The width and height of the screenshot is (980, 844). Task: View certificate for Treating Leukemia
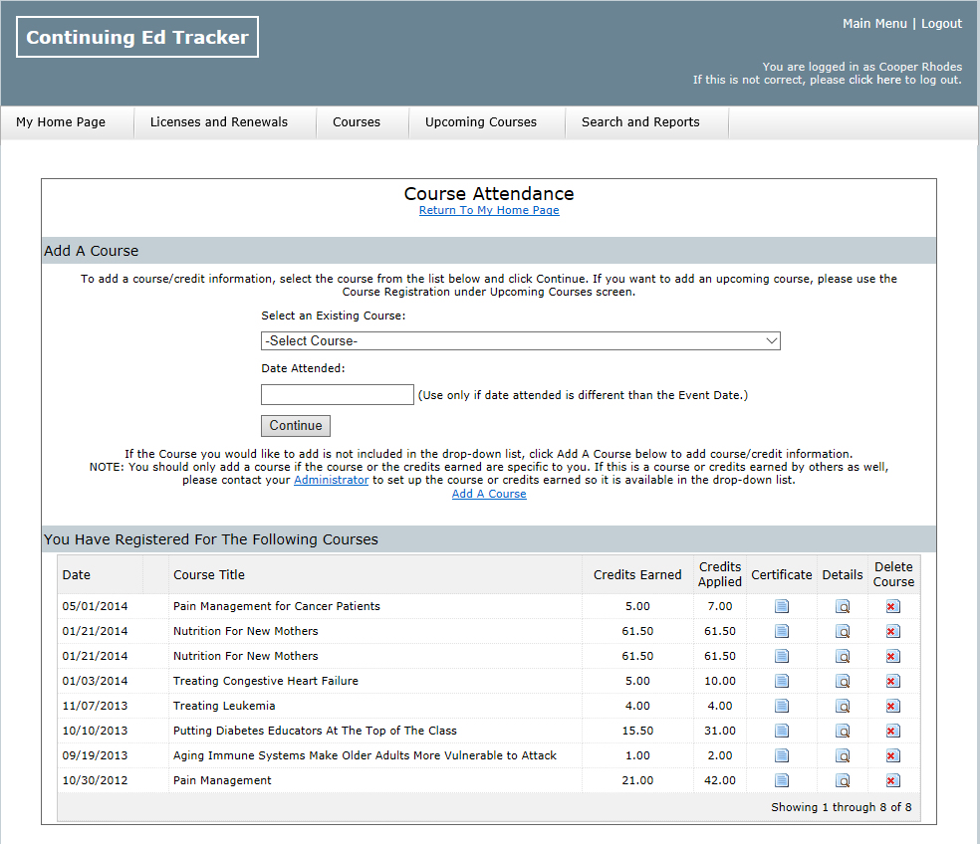coord(781,706)
